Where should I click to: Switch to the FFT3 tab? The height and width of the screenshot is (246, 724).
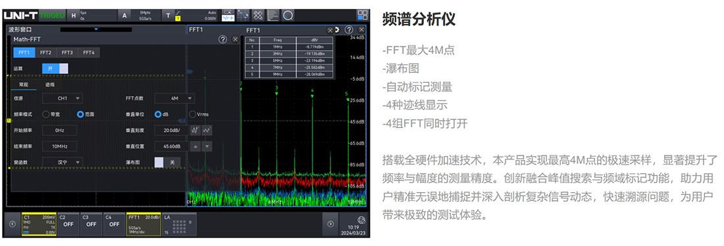67,52
